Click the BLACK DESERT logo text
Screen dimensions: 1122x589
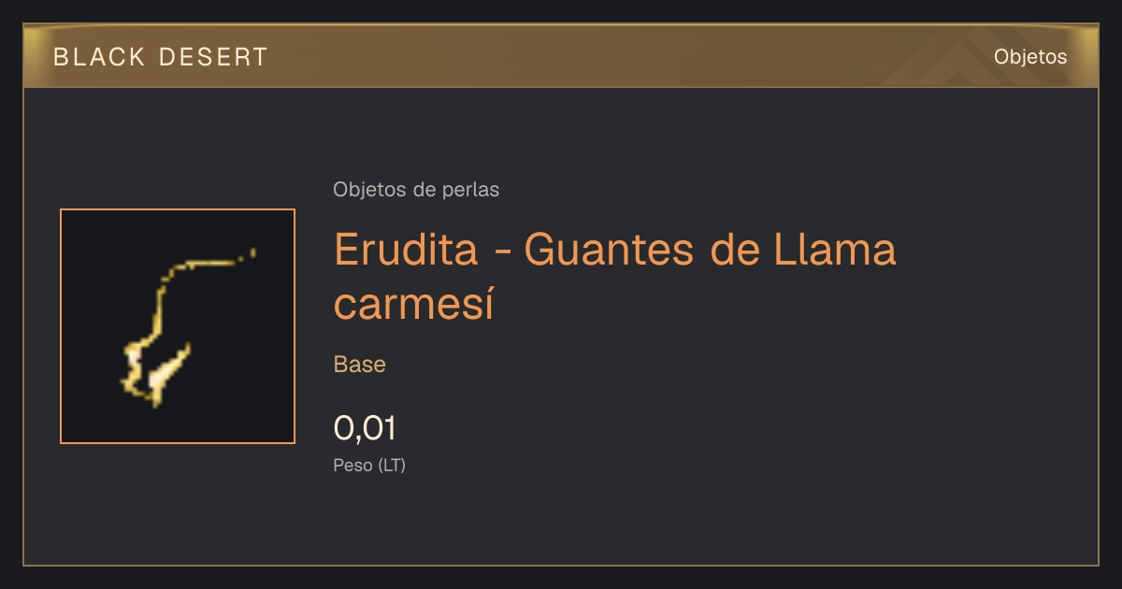(161, 57)
